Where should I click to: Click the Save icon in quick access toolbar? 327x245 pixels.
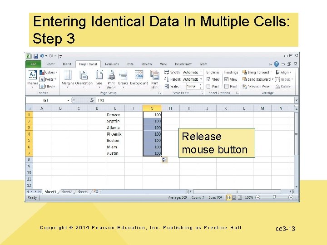tap(35, 56)
